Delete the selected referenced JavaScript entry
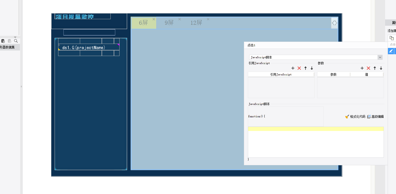 tap(299, 68)
